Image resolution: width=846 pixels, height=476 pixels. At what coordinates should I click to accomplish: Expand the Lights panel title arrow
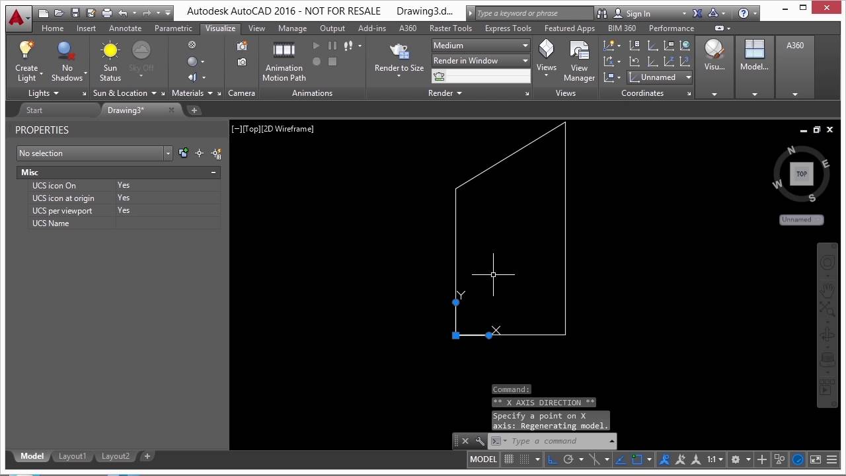(x=55, y=93)
